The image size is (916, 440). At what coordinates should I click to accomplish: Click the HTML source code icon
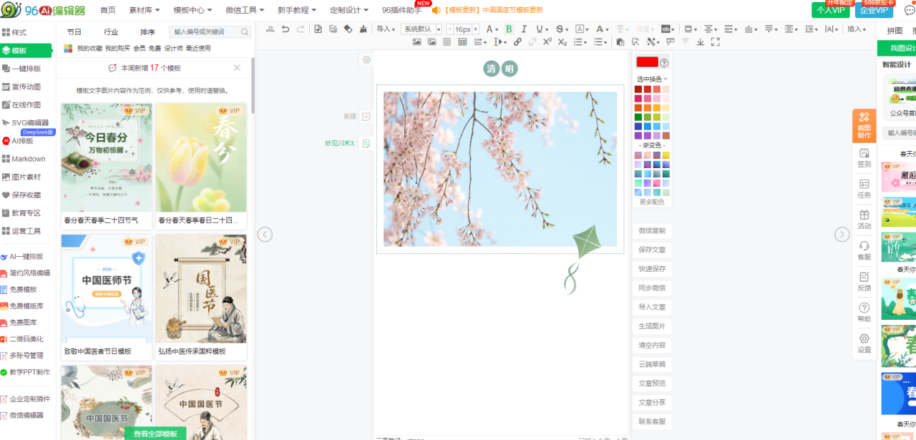tap(270, 29)
